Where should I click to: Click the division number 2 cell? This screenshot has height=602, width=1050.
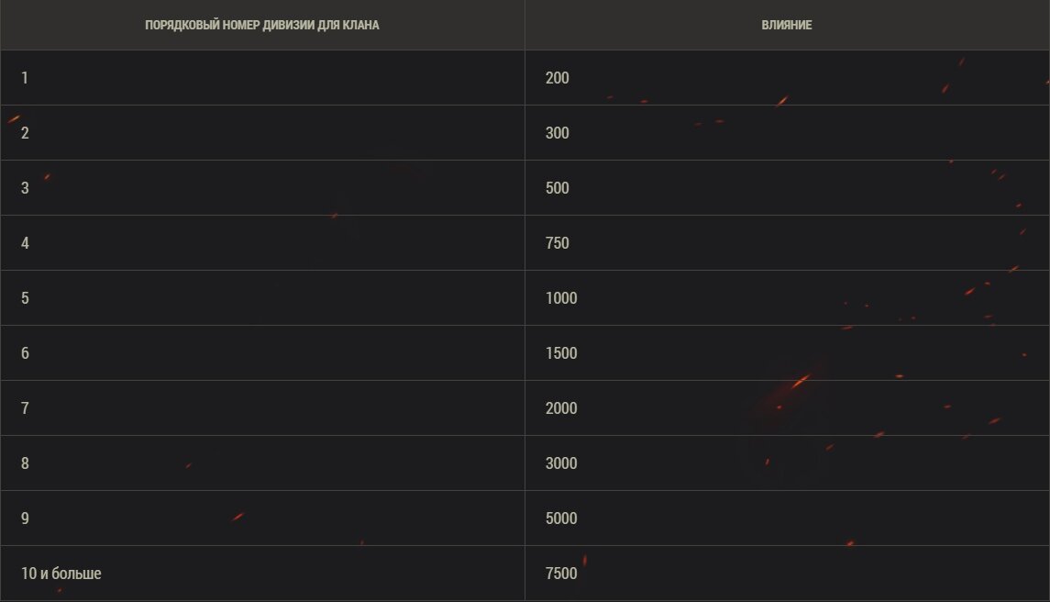(262, 133)
